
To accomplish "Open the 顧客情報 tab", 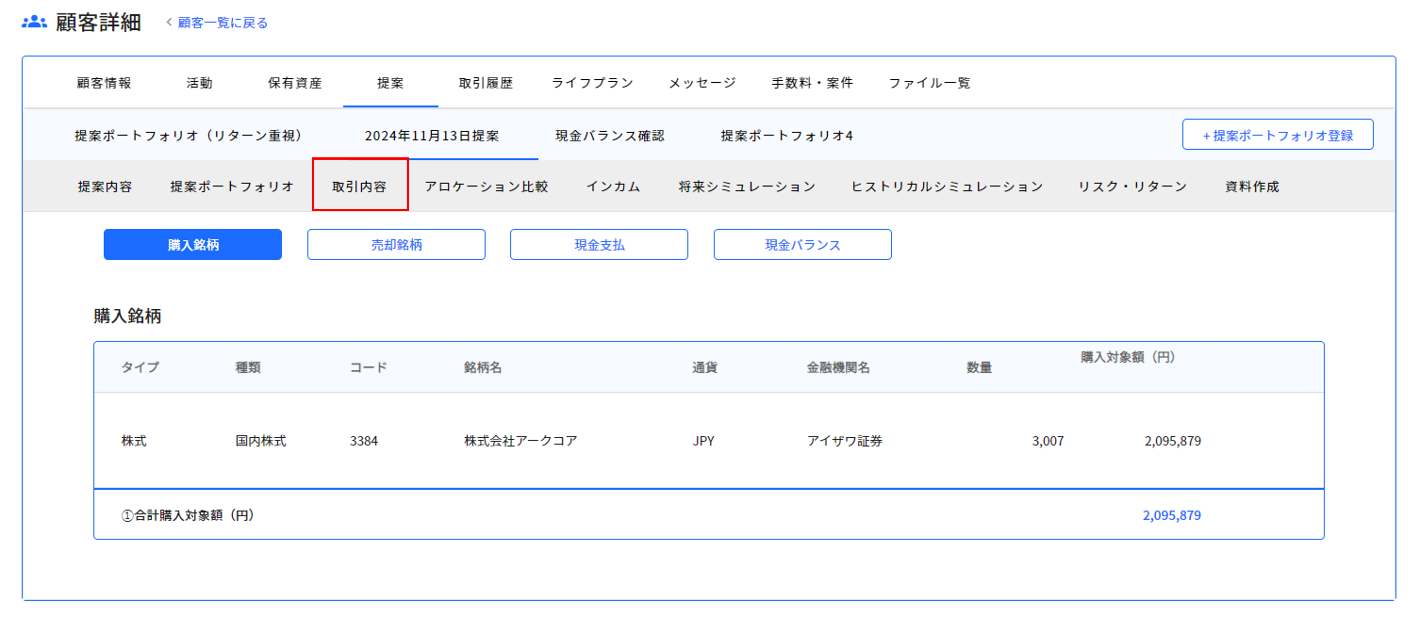I will point(104,83).
